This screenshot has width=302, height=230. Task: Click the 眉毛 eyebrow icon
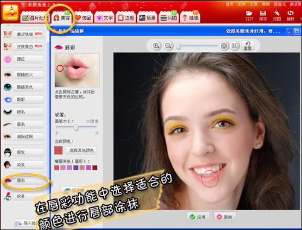point(8,124)
